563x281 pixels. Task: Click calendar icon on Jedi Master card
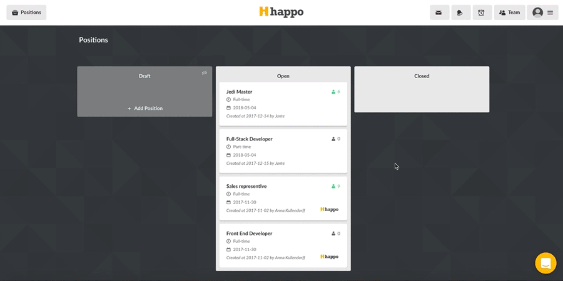228,108
